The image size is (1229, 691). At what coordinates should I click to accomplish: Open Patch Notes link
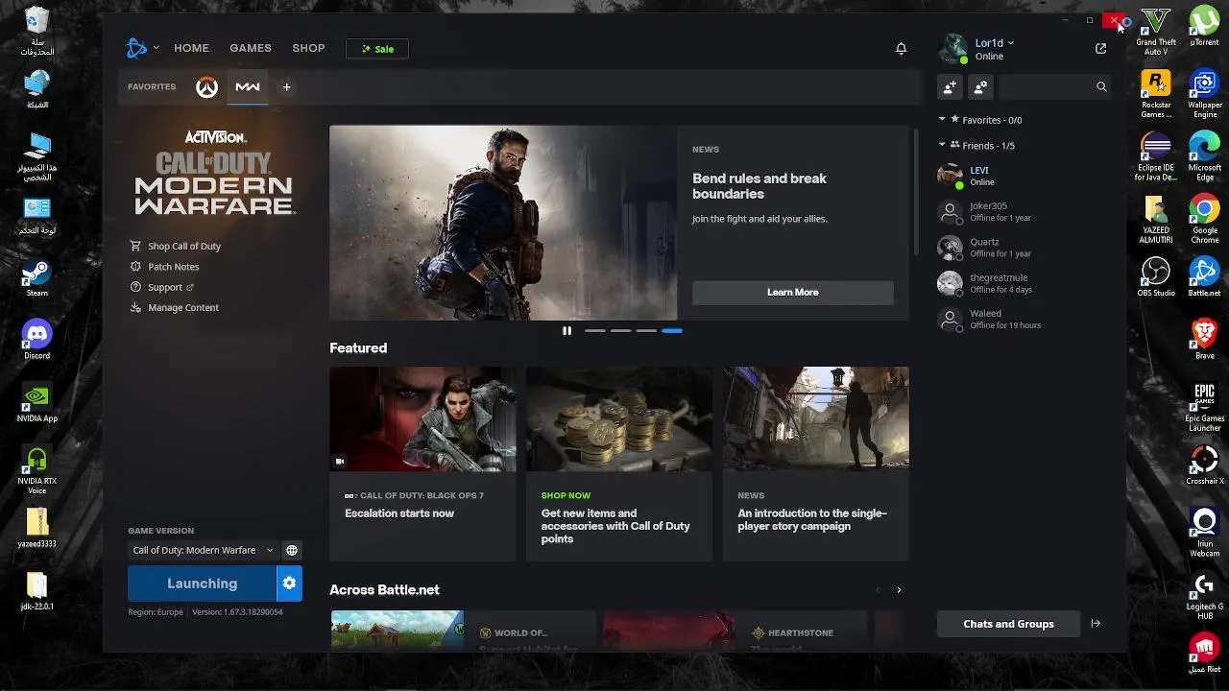(165, 267)
